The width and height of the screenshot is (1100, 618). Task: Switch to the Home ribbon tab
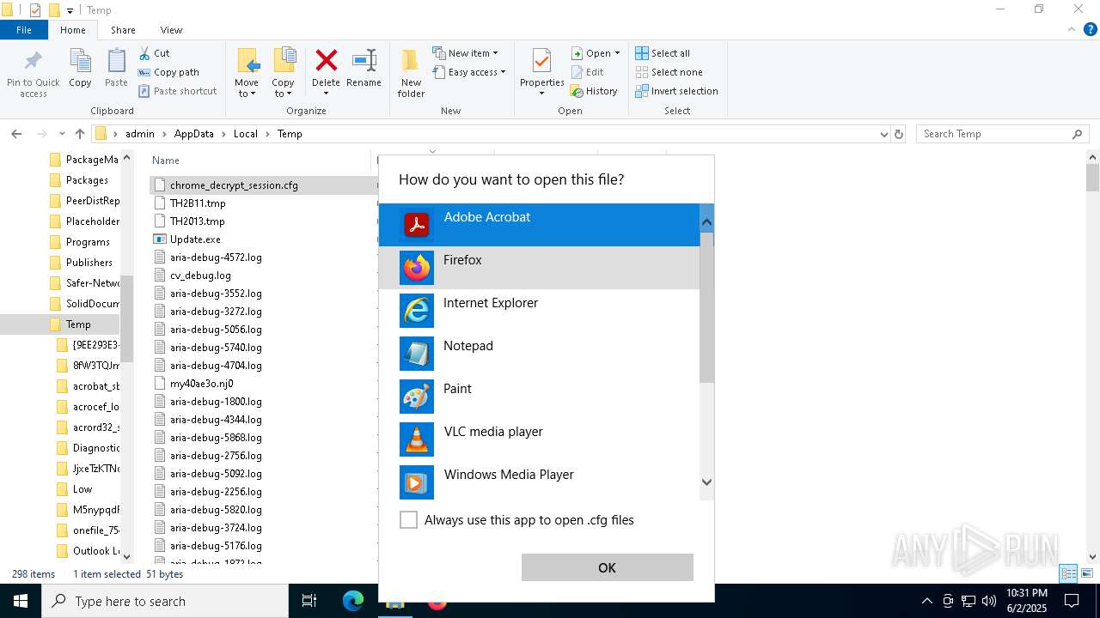(x=72, y=30)
